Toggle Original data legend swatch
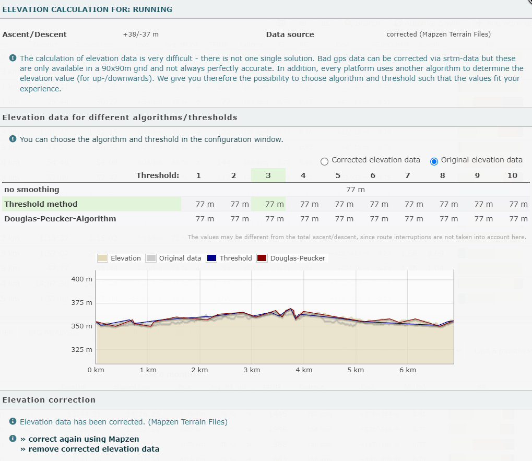Screen dimensions: 532x461 tap(151, 258)
